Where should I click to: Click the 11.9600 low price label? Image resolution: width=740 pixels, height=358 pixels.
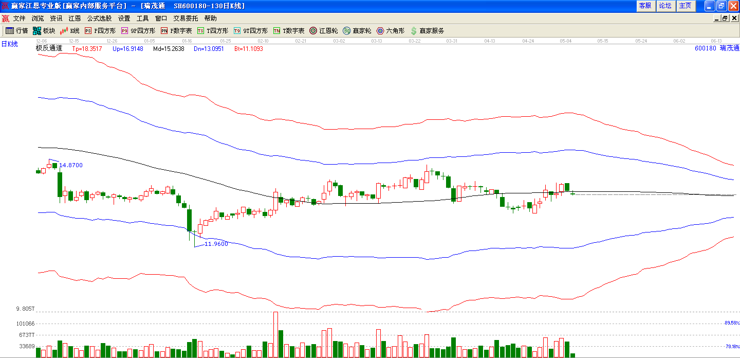click(216, 244)
